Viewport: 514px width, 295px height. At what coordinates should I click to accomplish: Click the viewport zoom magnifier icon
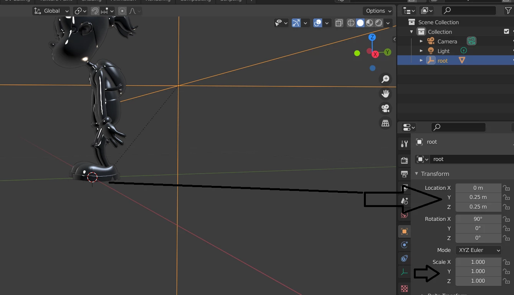385,79
